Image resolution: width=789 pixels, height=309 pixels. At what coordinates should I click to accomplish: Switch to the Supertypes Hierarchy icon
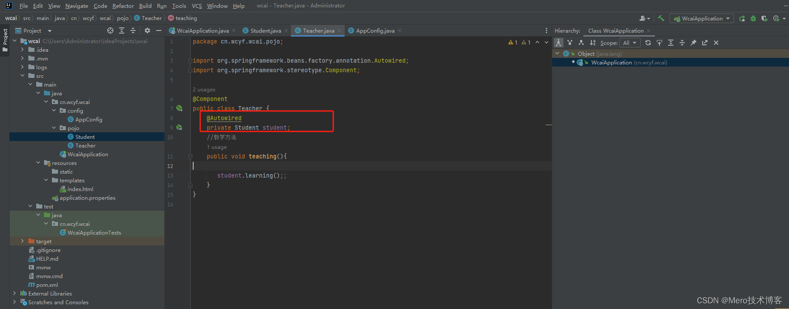tap(570, 43)
